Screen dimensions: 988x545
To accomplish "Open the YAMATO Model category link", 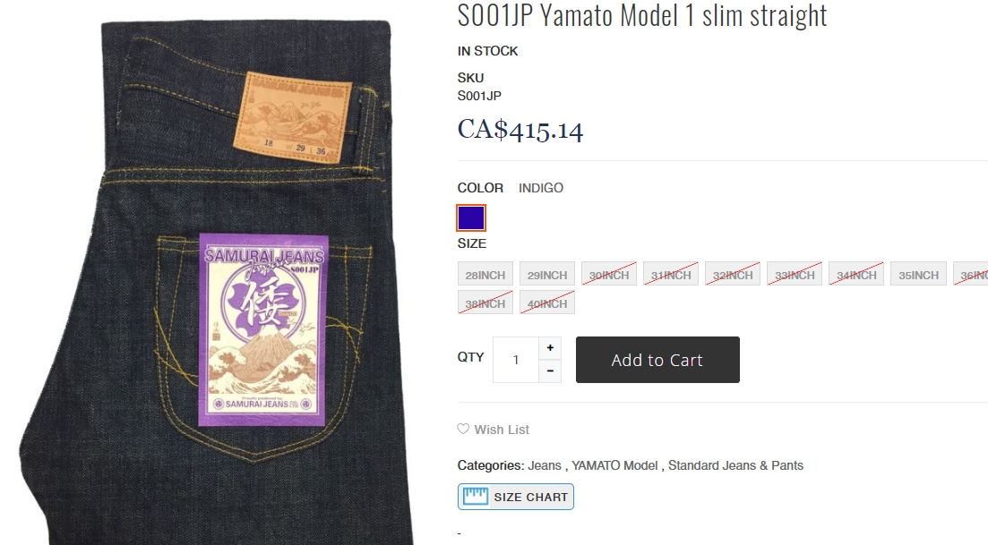I will click(x=614, y=465).
